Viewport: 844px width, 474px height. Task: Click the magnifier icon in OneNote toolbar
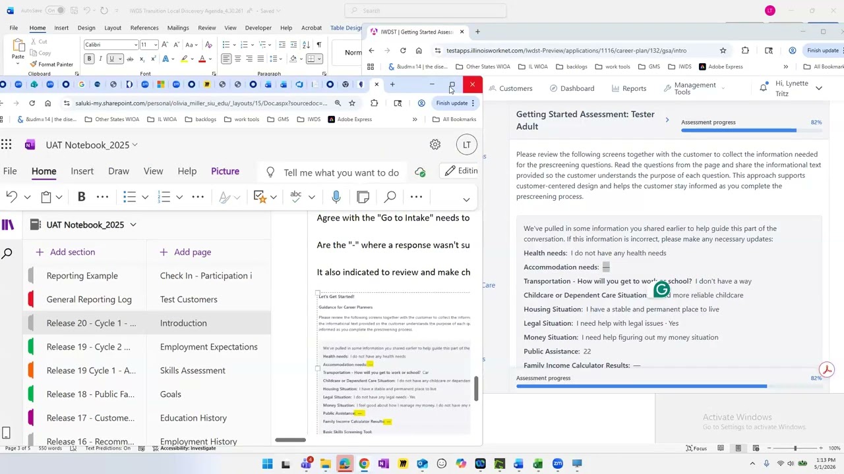tap(390, 197)
